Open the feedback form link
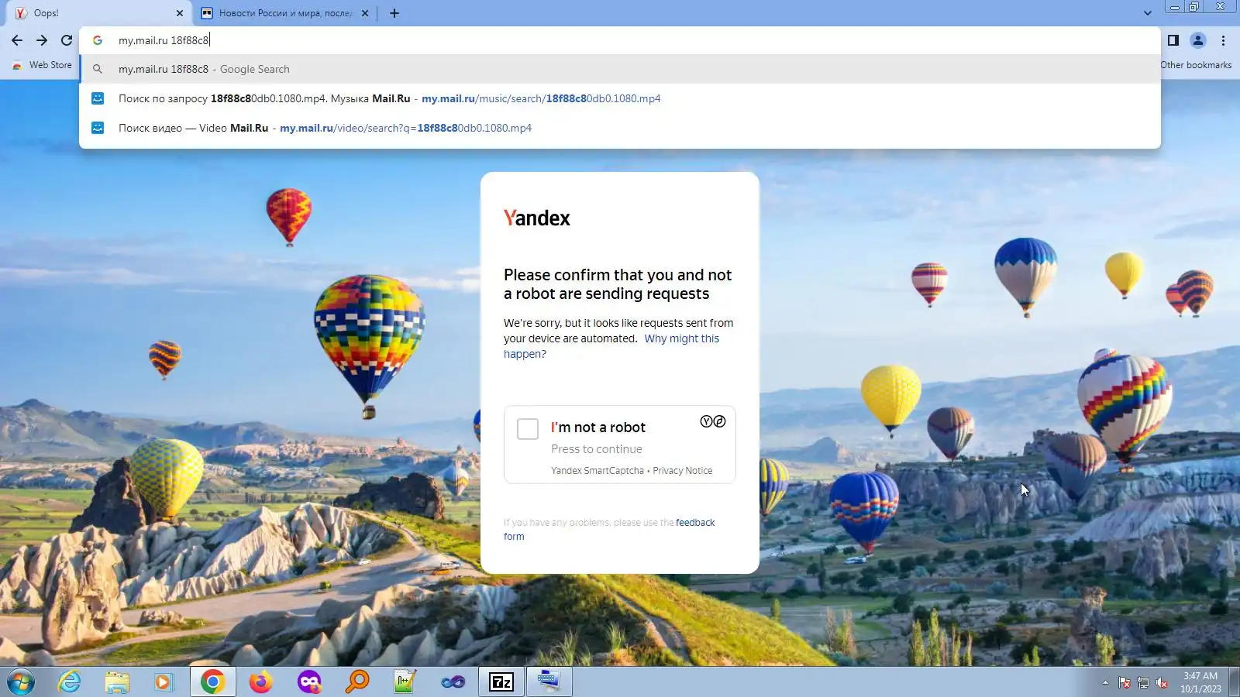The image size is (1240, 697). click(x=609, y=529)
